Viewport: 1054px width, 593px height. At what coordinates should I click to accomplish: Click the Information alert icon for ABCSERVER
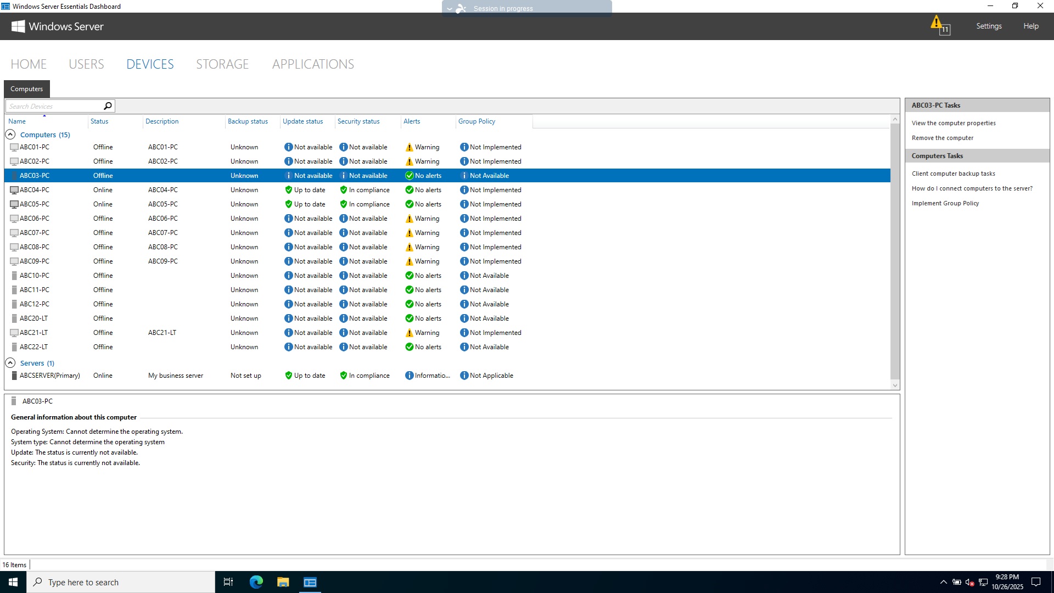pos(409,376)
